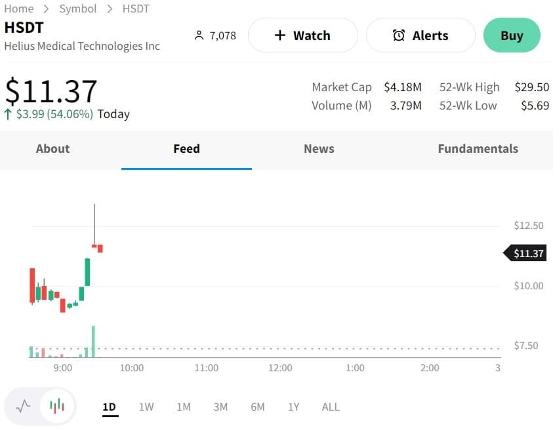Click the tallest green volume bar
Viewport: 553px width, 429px height.
click(94, 341)
